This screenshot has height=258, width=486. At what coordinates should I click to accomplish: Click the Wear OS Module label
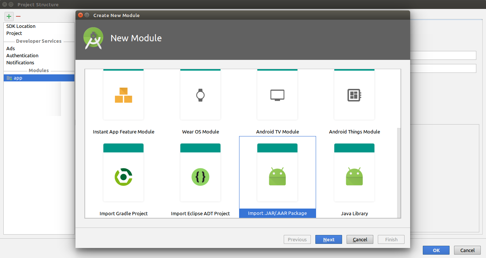(x=200, y=132)
